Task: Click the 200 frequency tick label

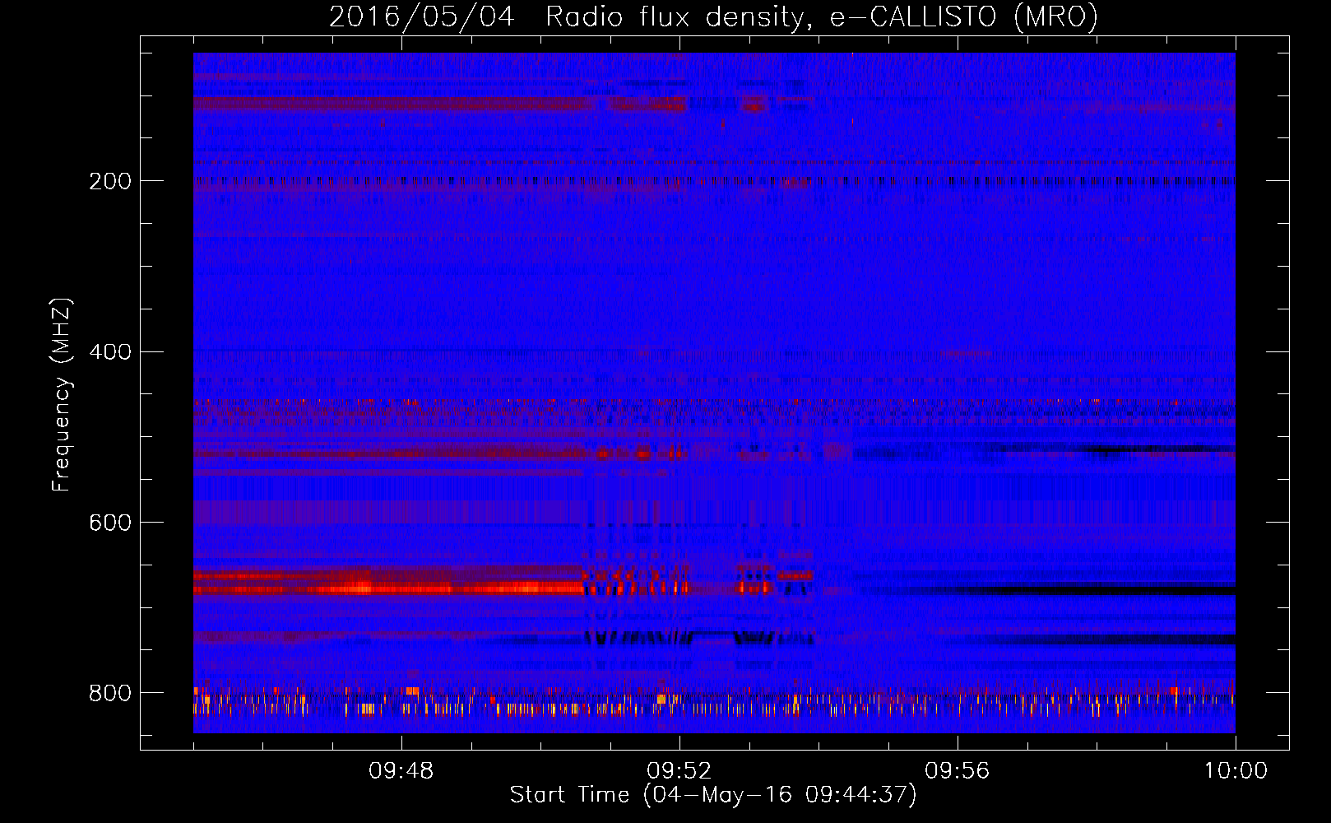Action: pyautogui.click(x=110, y=181)
